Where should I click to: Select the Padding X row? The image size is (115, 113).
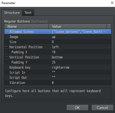coord(58,52)
